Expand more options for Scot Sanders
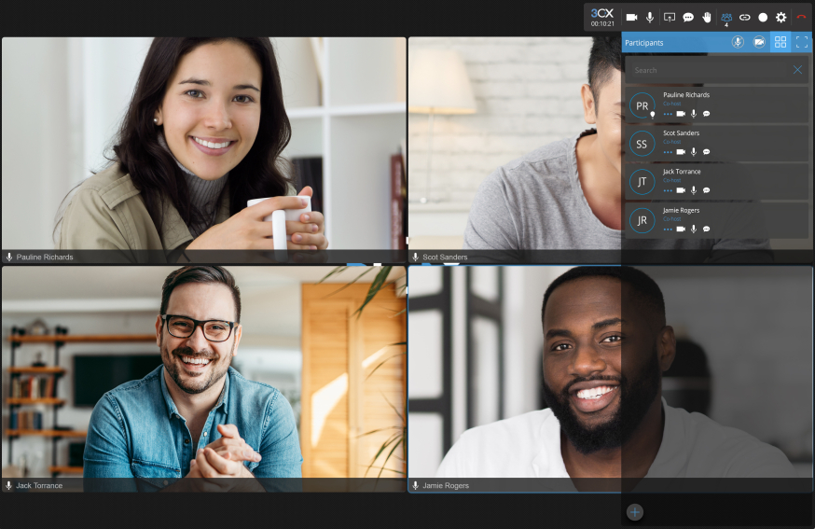Viewport: 815px width, 529px height. 668,151
